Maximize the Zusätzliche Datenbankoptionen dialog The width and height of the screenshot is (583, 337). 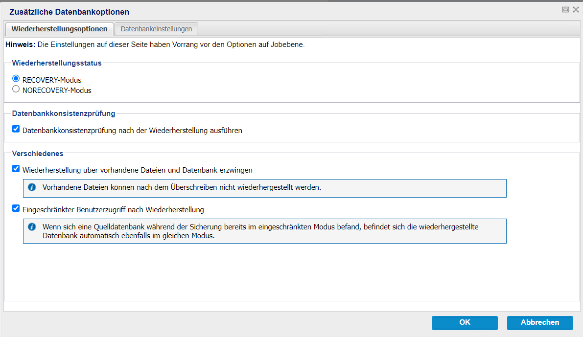click(x=565, y=9)
